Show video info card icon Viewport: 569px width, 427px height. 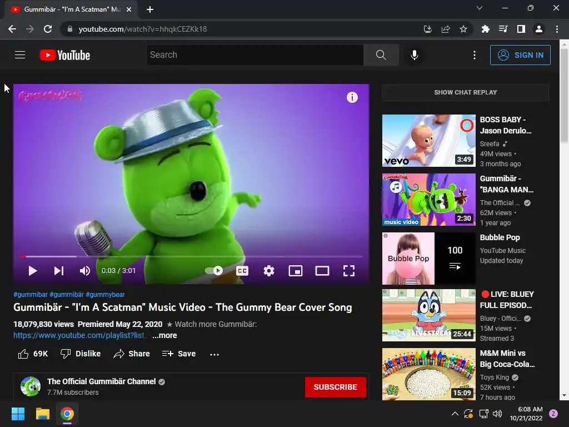point(352,97)
